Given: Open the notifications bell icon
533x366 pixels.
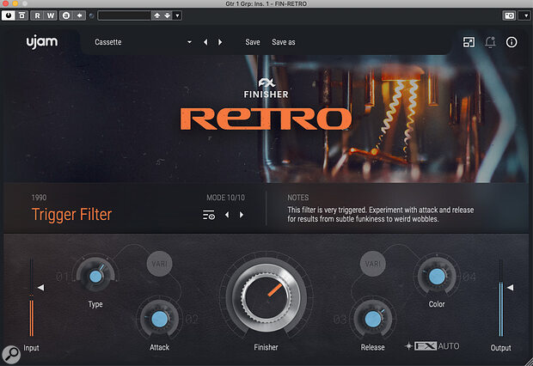Looking at the screenshot, I should pyautogui.click(x=490, y=42).
